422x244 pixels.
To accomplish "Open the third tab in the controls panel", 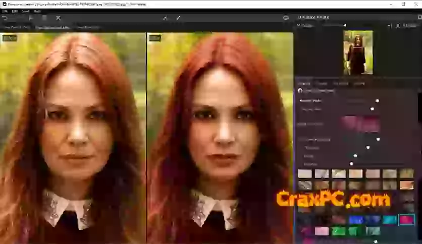I will pos(341,84).
